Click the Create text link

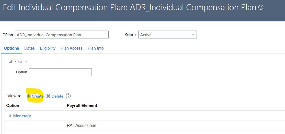[38, 96]
